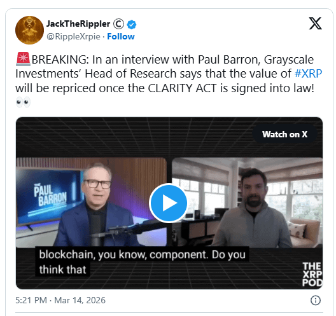Click the red siren emoji
This screenshot has width=336, height=316.
pyautogui.click(x=23, y=59)
